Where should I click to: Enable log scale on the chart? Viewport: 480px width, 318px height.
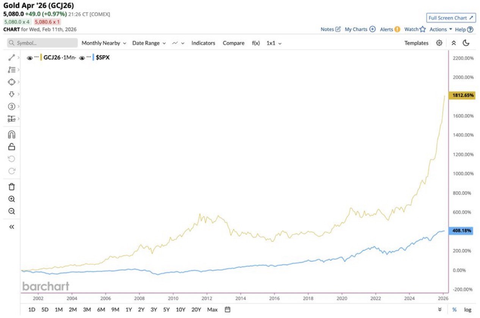tap(467, 310)
